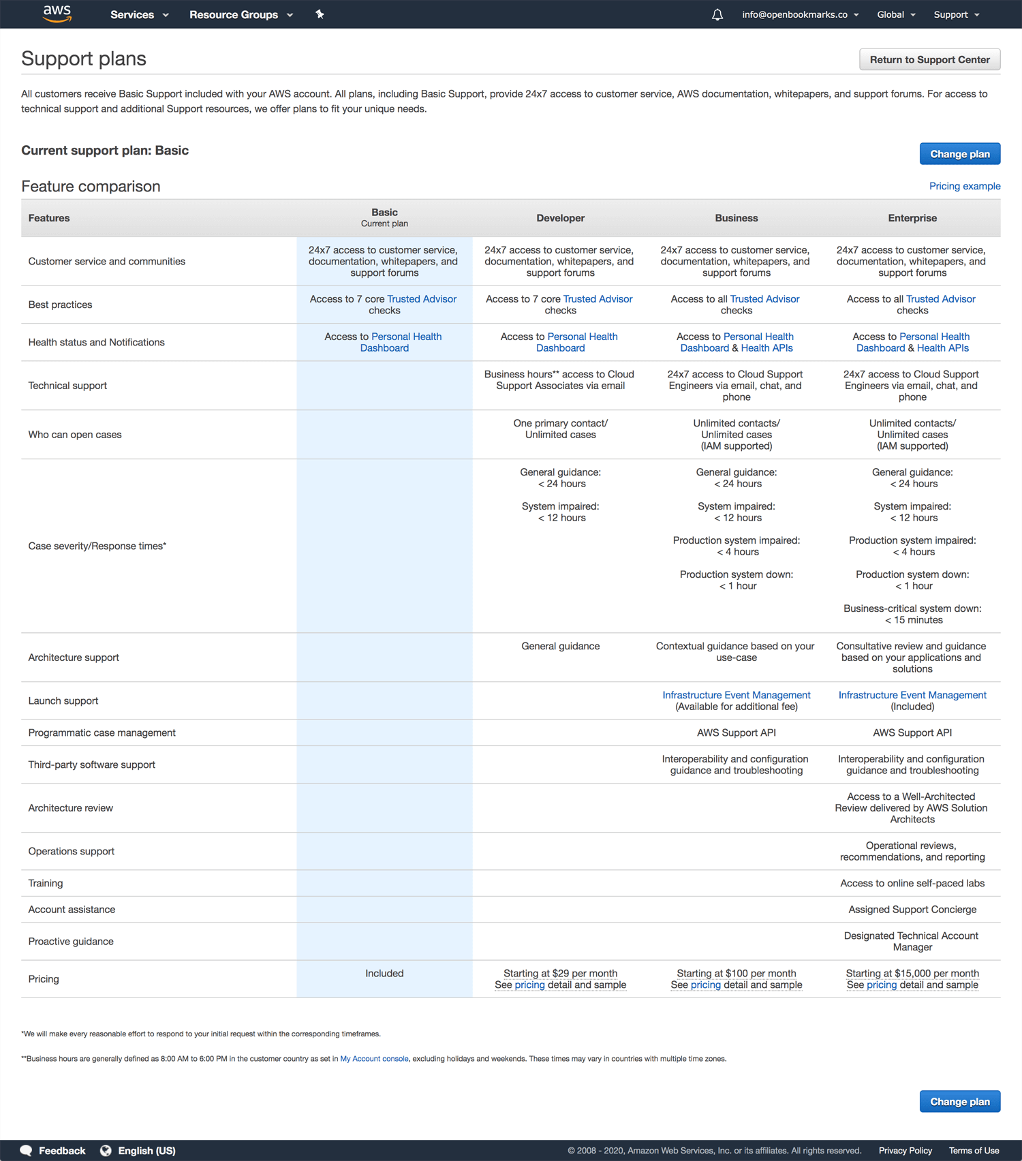Click the Business column header

click(736, 218)
